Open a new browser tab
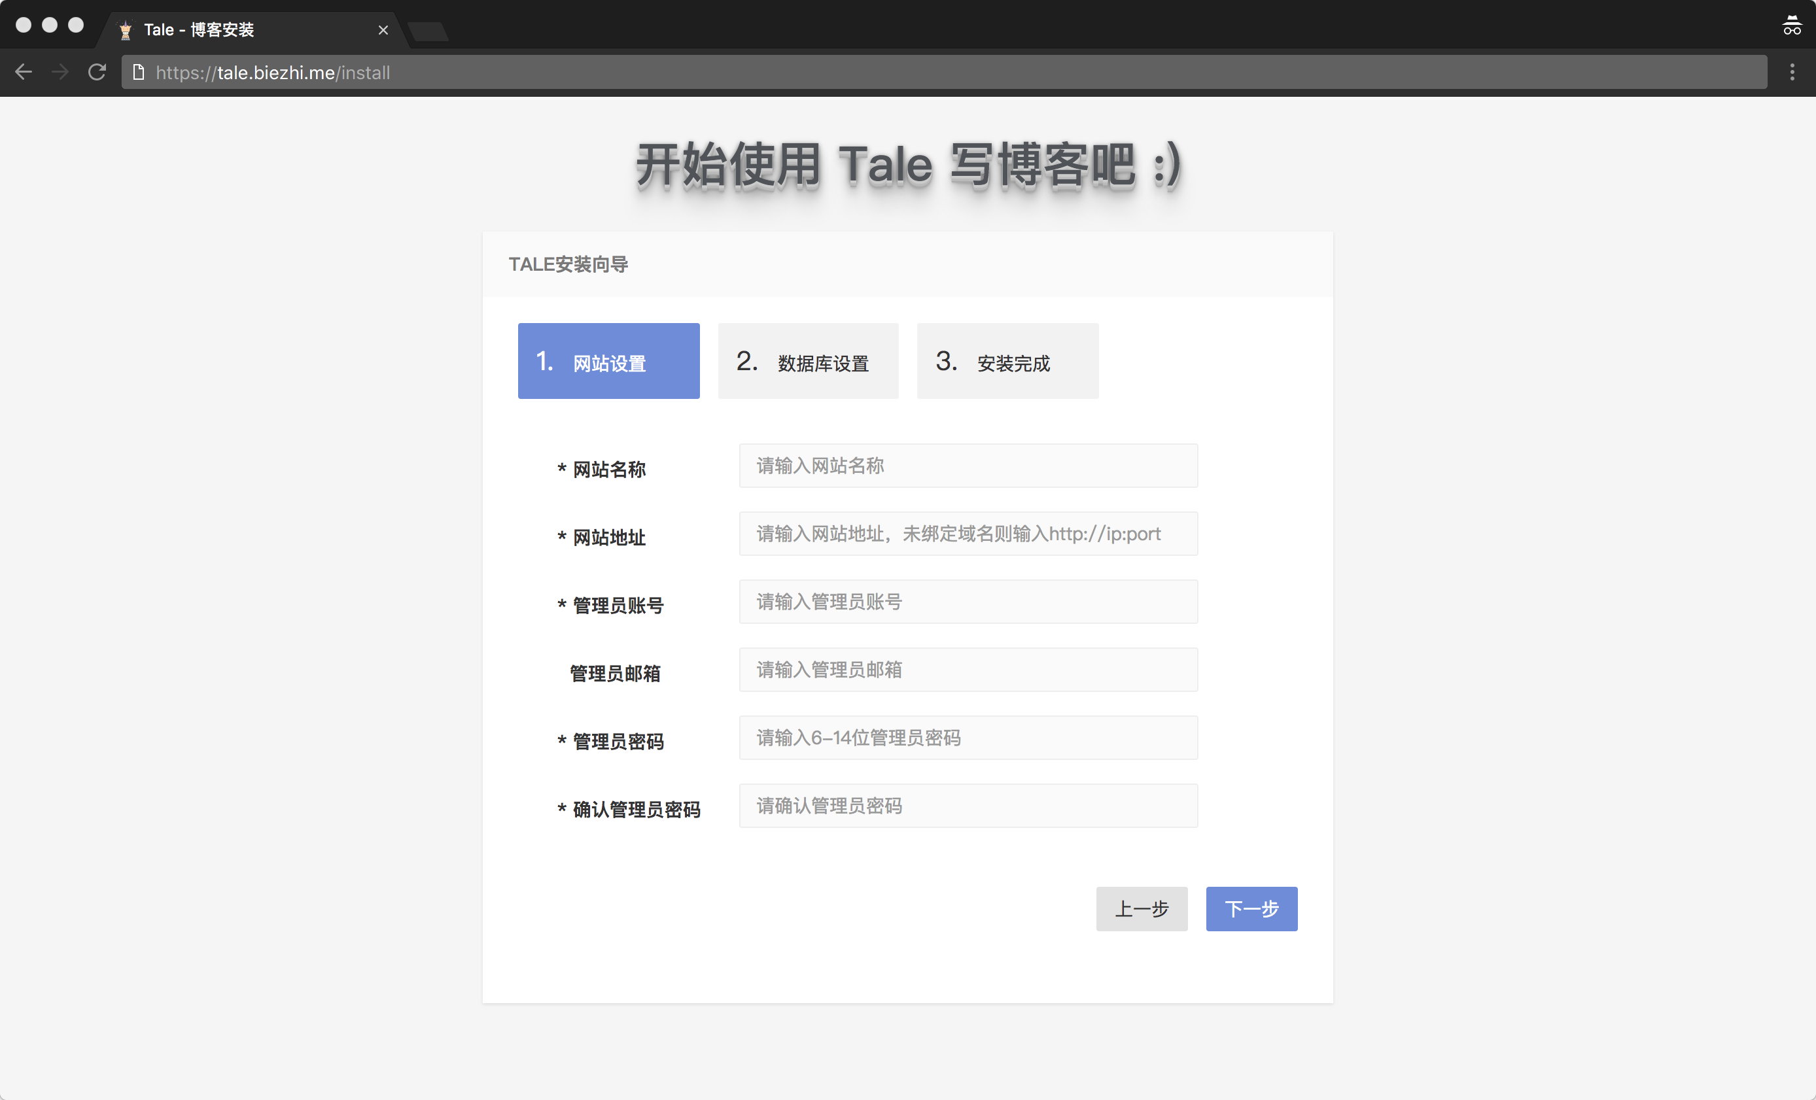 (x=428, y=31)
